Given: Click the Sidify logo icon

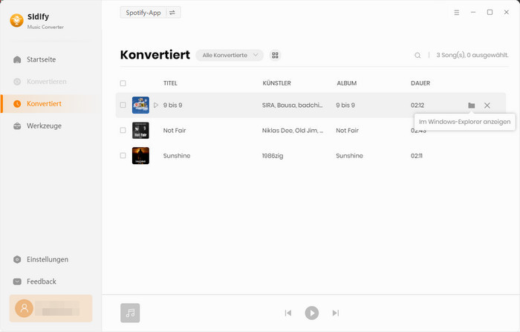Looking at the screenshot, I should pos(16,20).
